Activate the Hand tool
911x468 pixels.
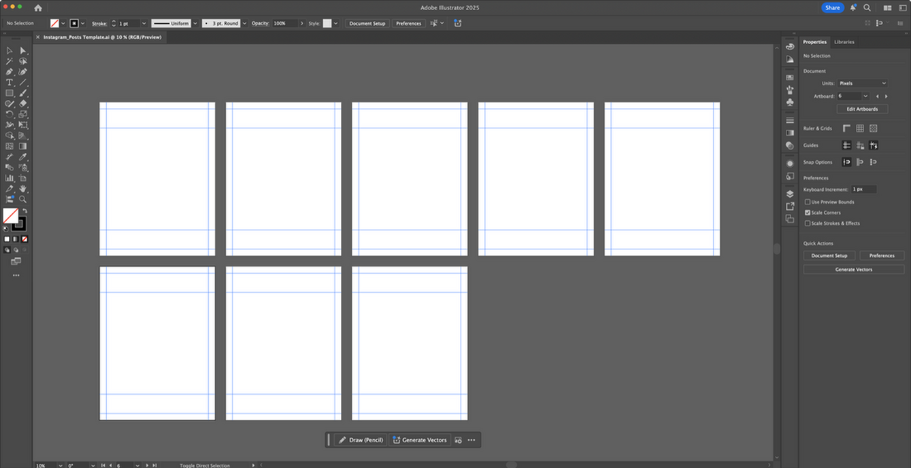coord(22,189)
